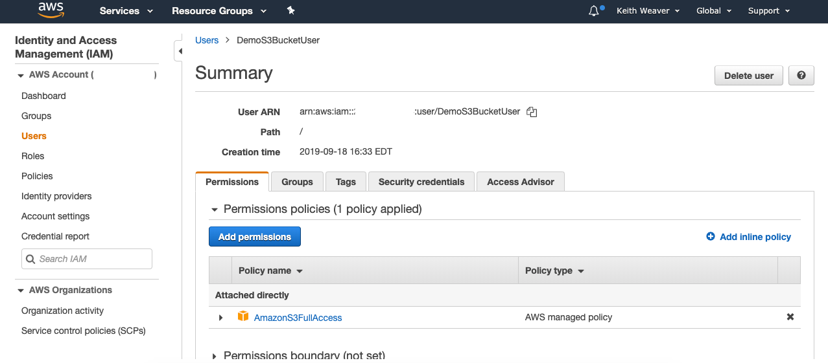Viewport: 828px width, 363px height.
Task: Open the Services dropdown menu
Action: pyautogui.click(x=126, y=11)
